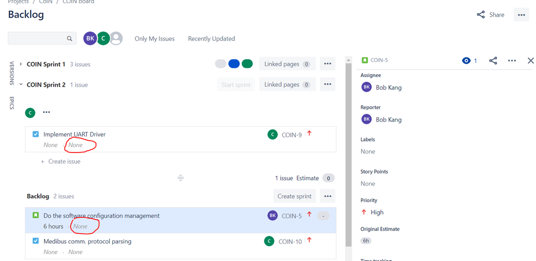Click Linked pages button for Sprint 1
The image size is (536, 261).
click(288, 64)
